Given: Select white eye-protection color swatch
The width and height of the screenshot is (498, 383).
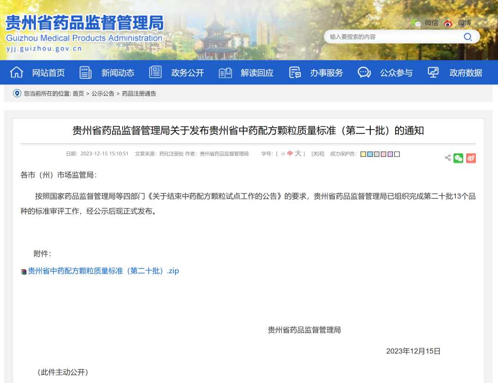Looking at the screenshot, I should [397, 154].
